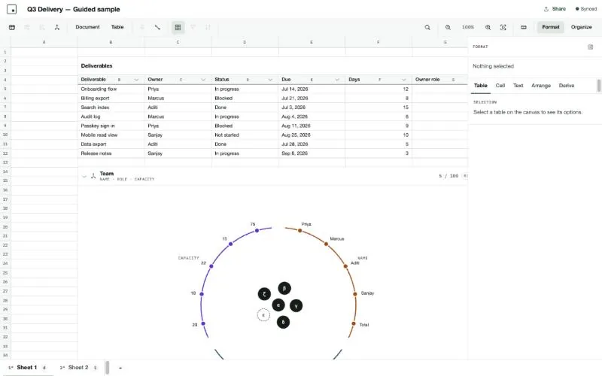Open the Due column dropdown chevron
The height and width of the screenshot is (376, 602).
336,80
